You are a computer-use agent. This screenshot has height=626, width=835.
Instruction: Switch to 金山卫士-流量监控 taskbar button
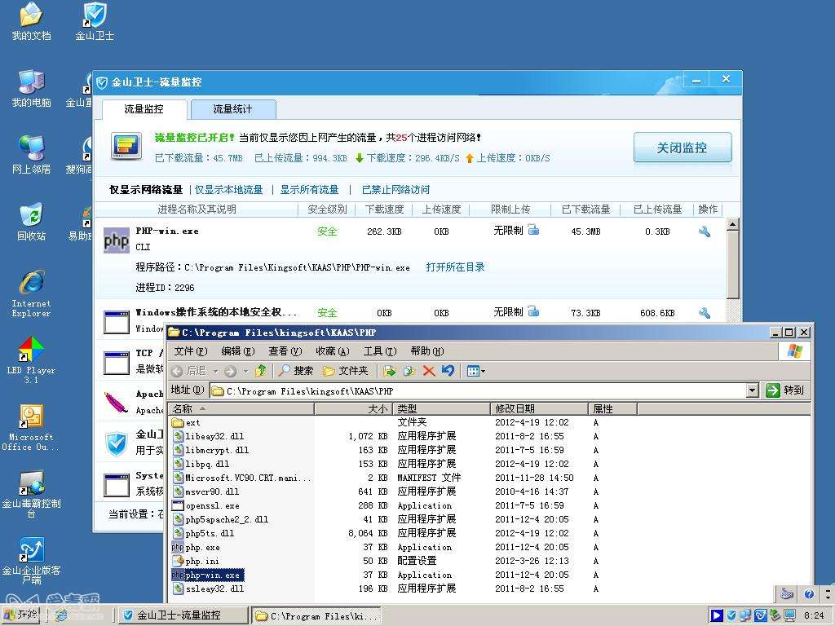point(183,615)
